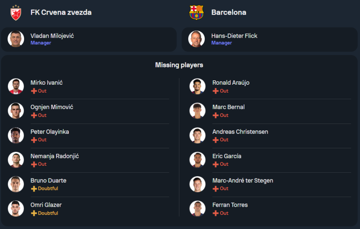Select Eric García's player row name
This screenshot has width=360, height=229.
coord(227,156)
